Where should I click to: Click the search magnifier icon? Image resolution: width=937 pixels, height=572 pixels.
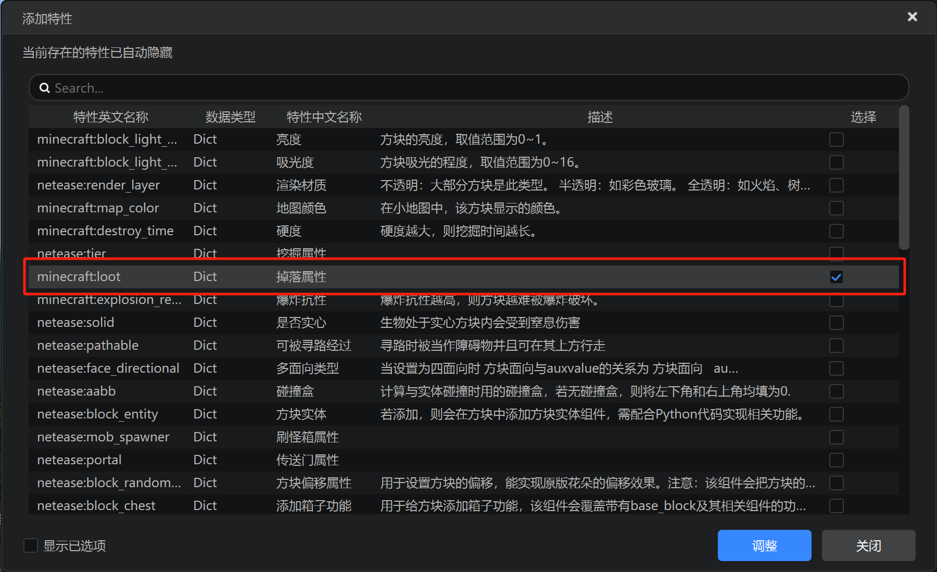[x=45, y=88]
